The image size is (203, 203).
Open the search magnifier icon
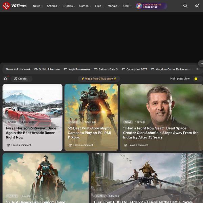185,6
